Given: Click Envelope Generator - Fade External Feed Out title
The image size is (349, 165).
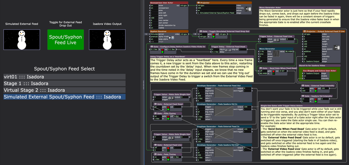Looking at the screenshot, I should [224, 86].
